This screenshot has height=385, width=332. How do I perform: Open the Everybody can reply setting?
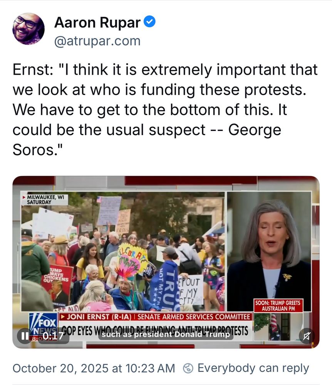pos(246,368)
